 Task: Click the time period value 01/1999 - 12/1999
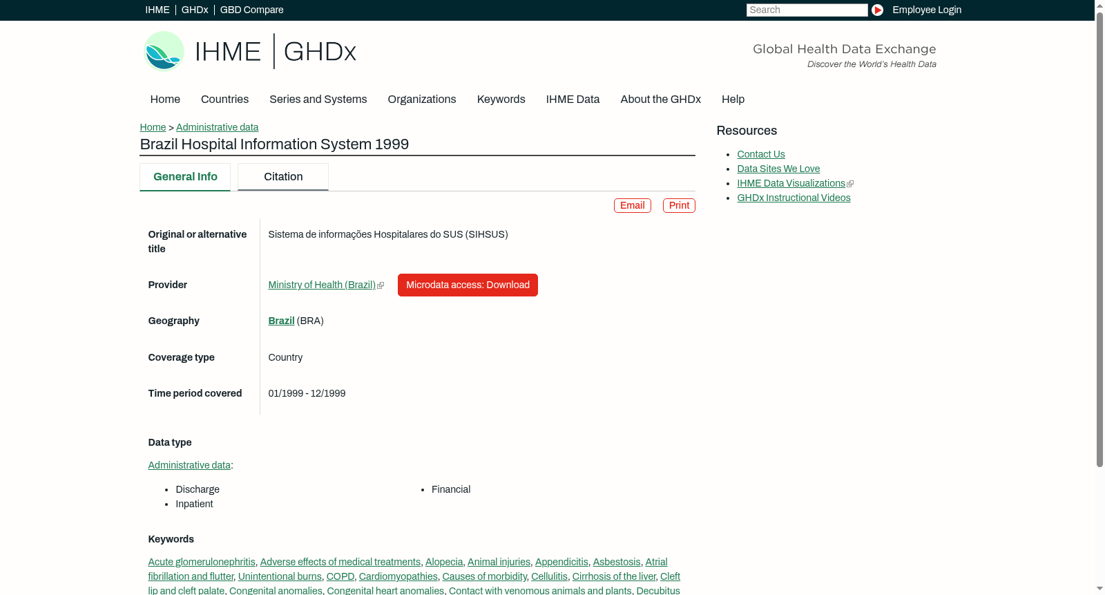307,393
